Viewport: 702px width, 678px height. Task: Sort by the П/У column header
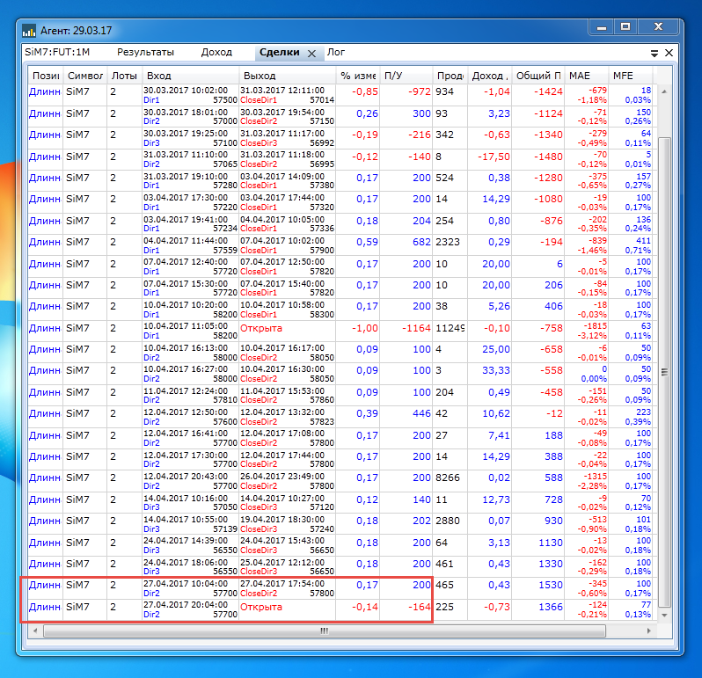click(406, 76)
